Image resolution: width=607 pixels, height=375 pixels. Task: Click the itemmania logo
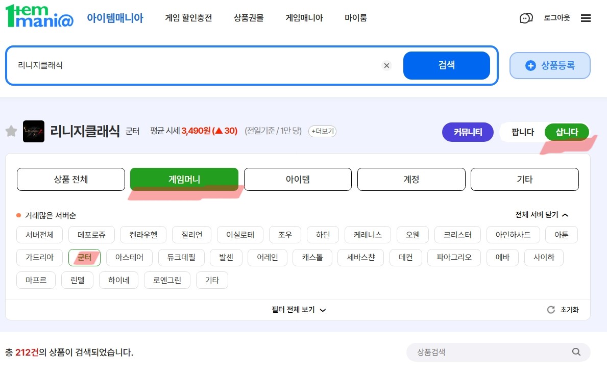[39, 16]
